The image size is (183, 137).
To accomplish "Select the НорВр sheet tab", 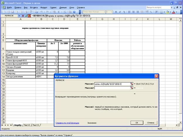I will (18, 125).
